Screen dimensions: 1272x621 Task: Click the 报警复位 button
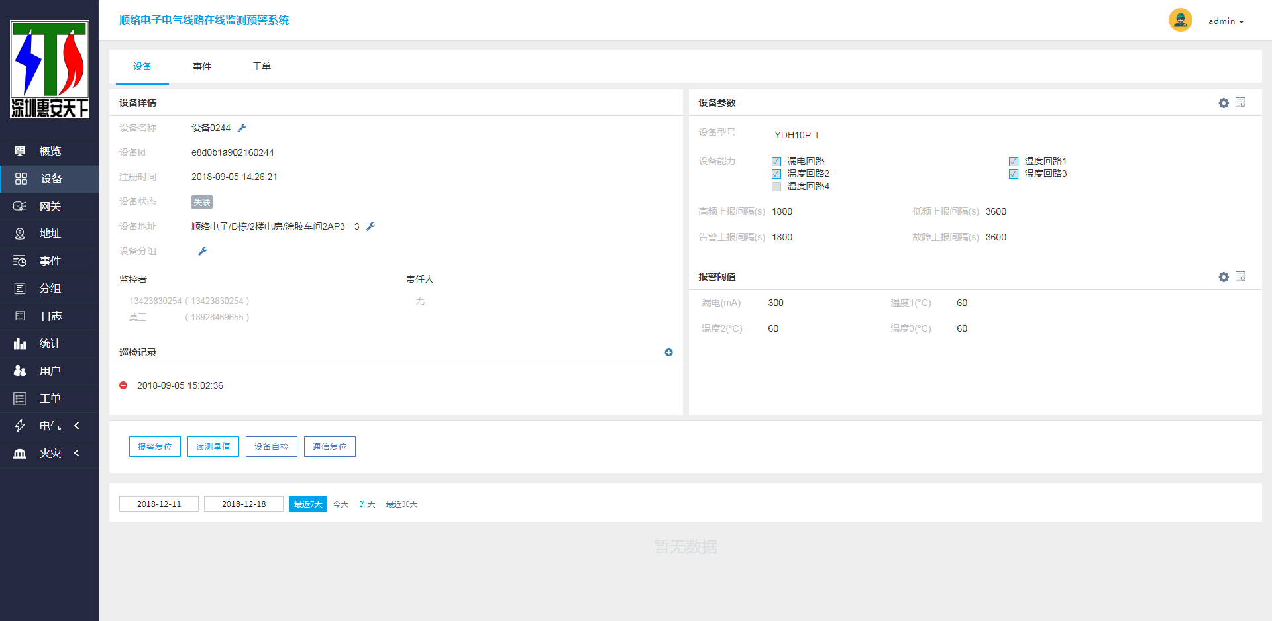pos(155,447)
